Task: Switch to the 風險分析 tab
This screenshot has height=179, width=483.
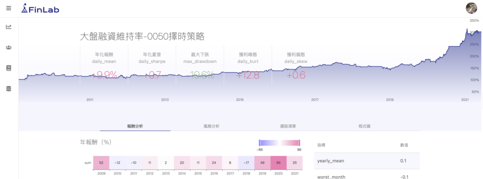Action: click(212, 126)
